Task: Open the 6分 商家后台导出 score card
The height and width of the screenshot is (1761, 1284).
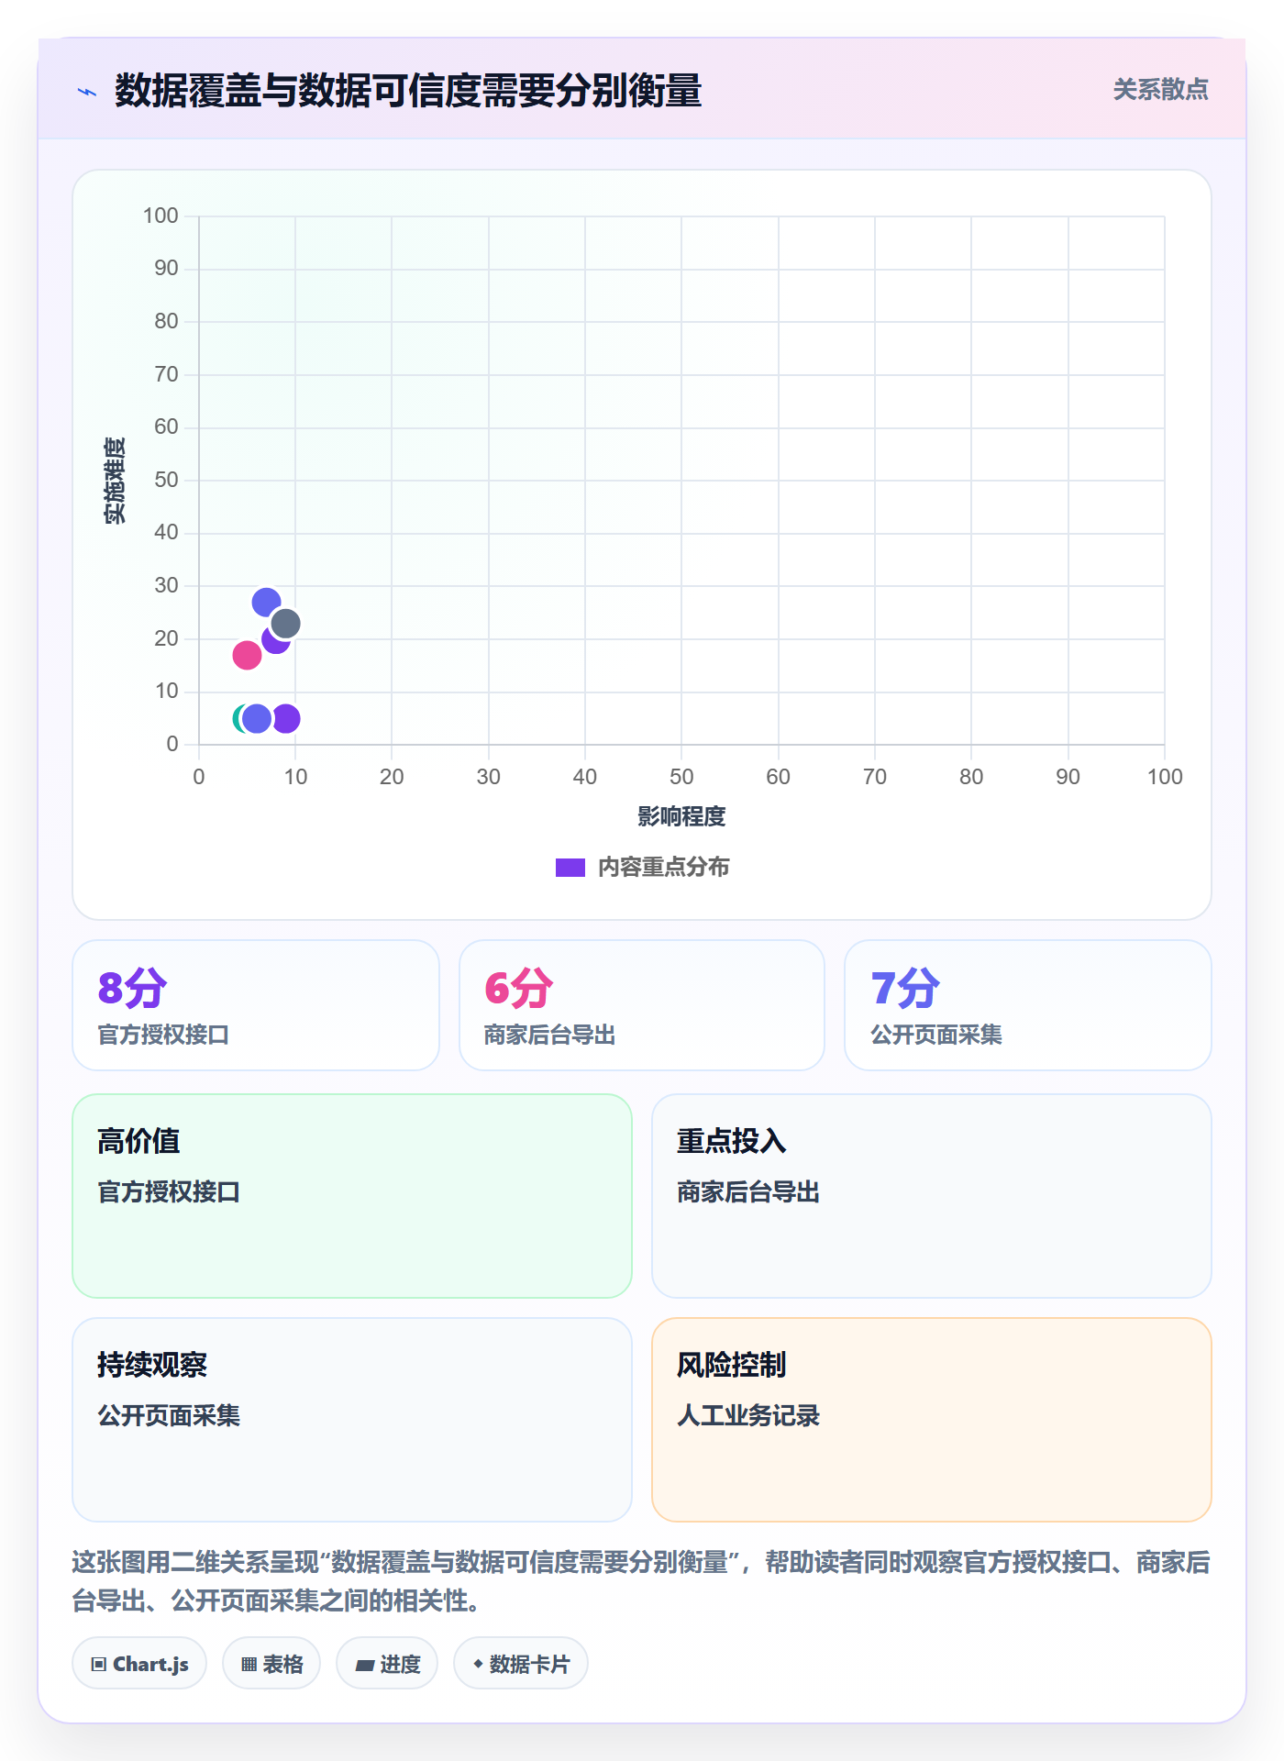Action: 642,1005
